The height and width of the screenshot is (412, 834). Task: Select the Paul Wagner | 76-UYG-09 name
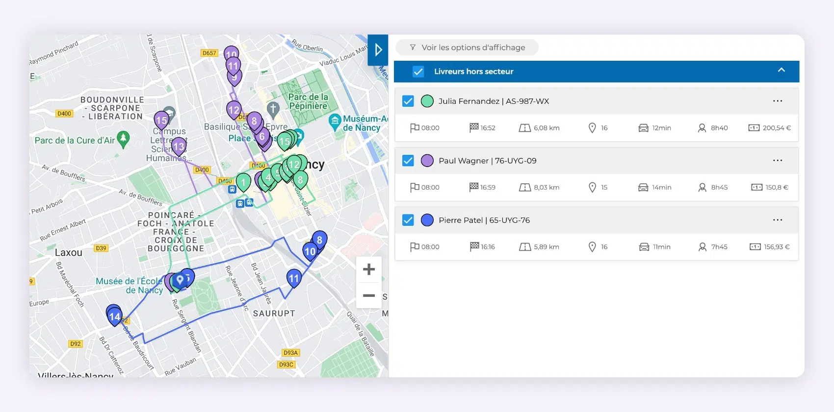click(x=488, y=161)
